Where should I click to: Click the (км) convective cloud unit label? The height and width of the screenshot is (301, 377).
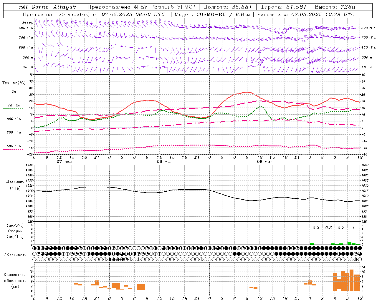15,286
